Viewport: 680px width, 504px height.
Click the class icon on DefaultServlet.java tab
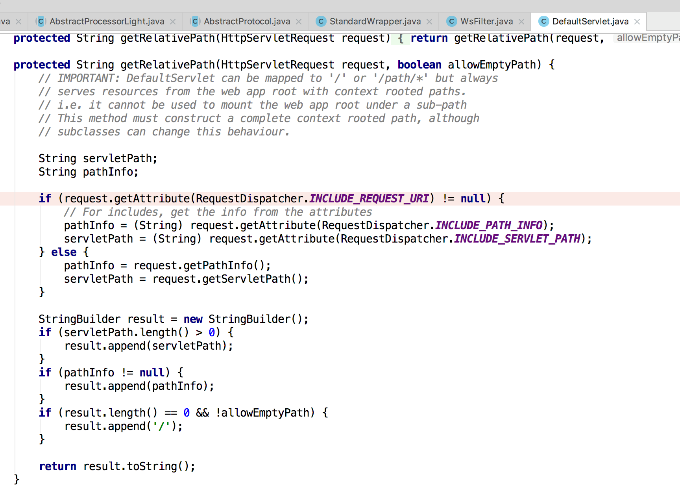pyautogui.click(x=543, y=21)
